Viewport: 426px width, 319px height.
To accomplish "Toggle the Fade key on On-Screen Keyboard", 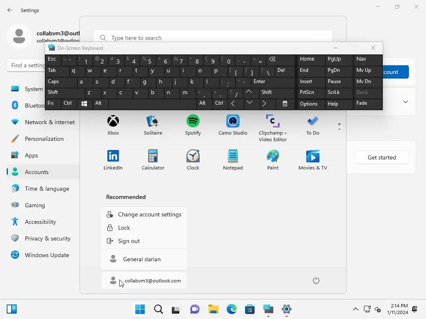I will 368,104.
